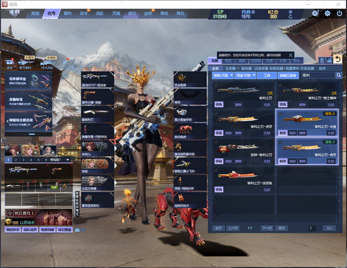The image size is (347, 268).
Task: Open the settings gear icon
Action: pos(328,13)
